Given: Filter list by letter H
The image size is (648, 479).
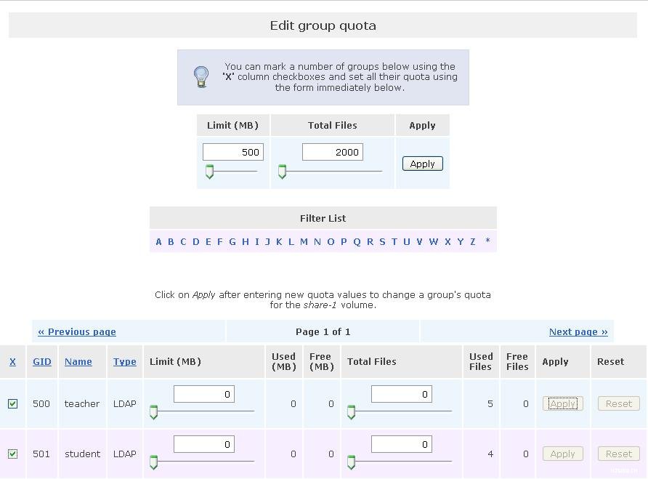Looking at the screenshot, I should [x=246, y=241].
